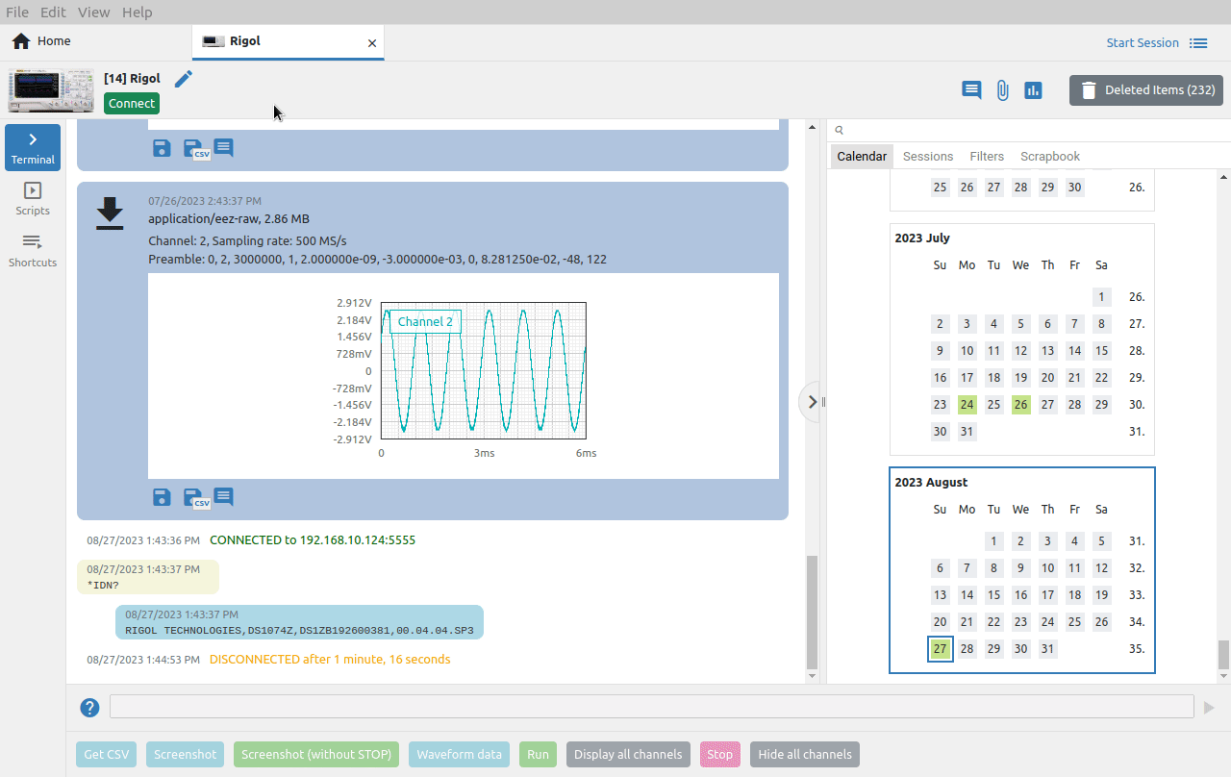Click the RIGOL TECHNOLOGIES response text
Image resolution: width=1231 pixels, height=777 pixels.
pyautogui.click(x=299, y=631)
